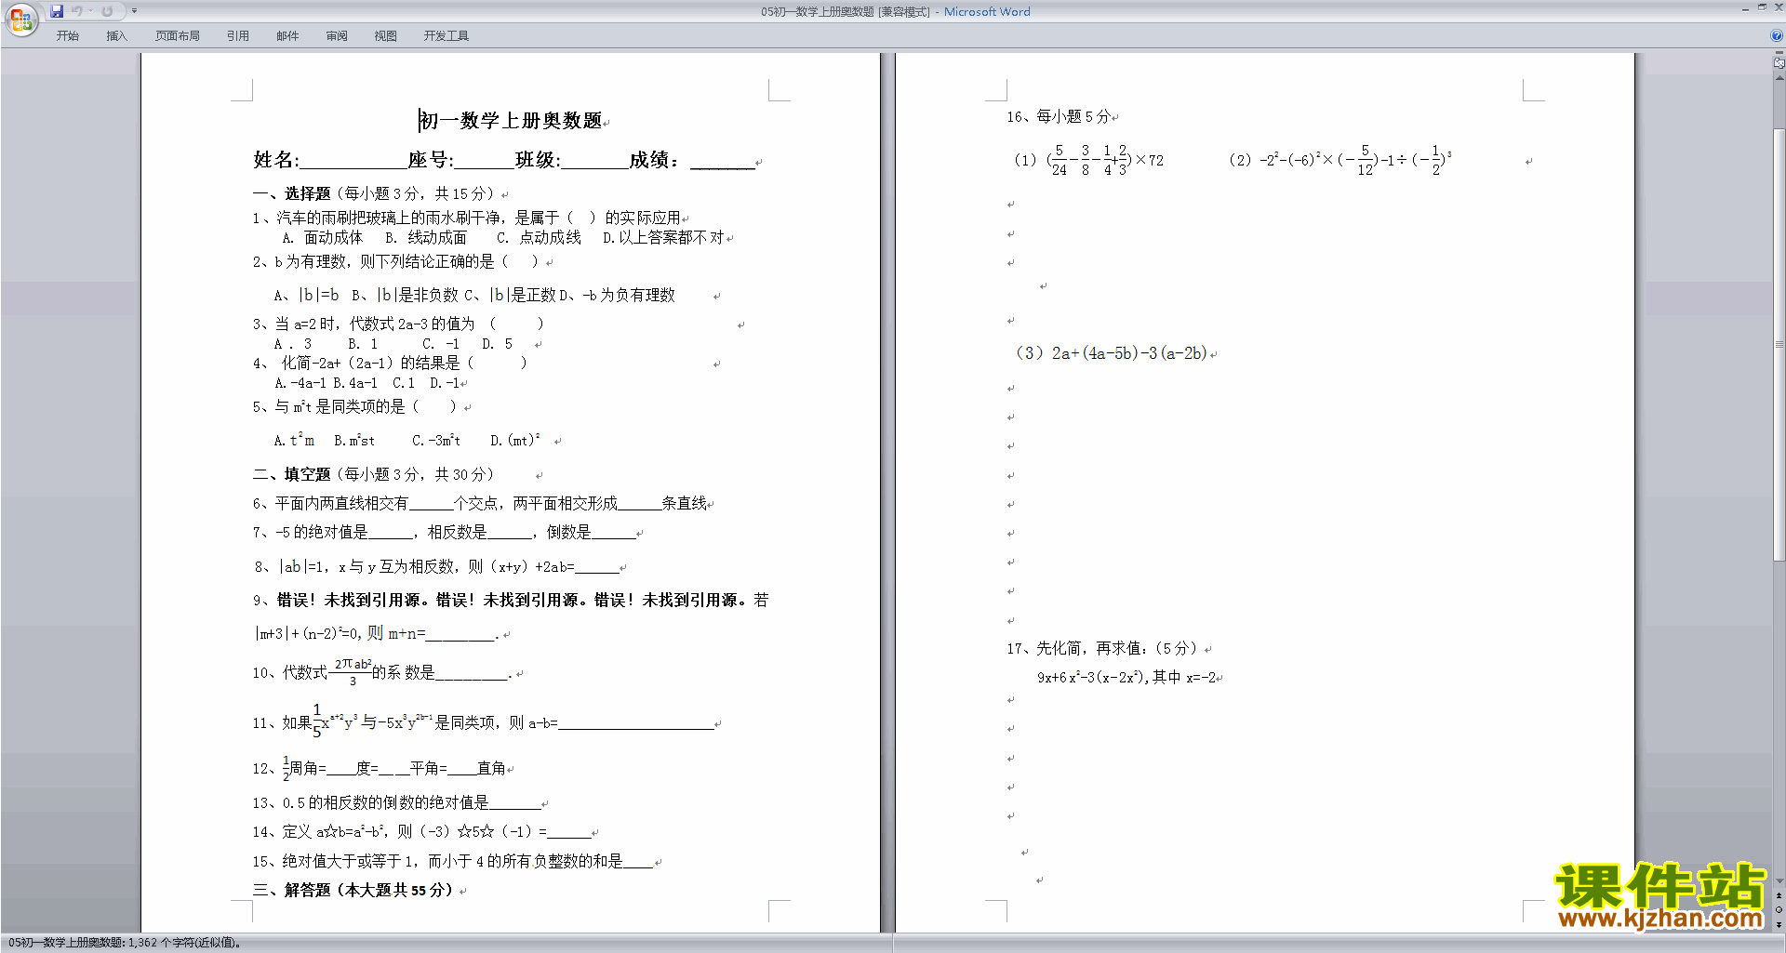Toggle the ruler icon above the scrollbar
This screenshot has width=1786, height=953.
[1779, 63]
